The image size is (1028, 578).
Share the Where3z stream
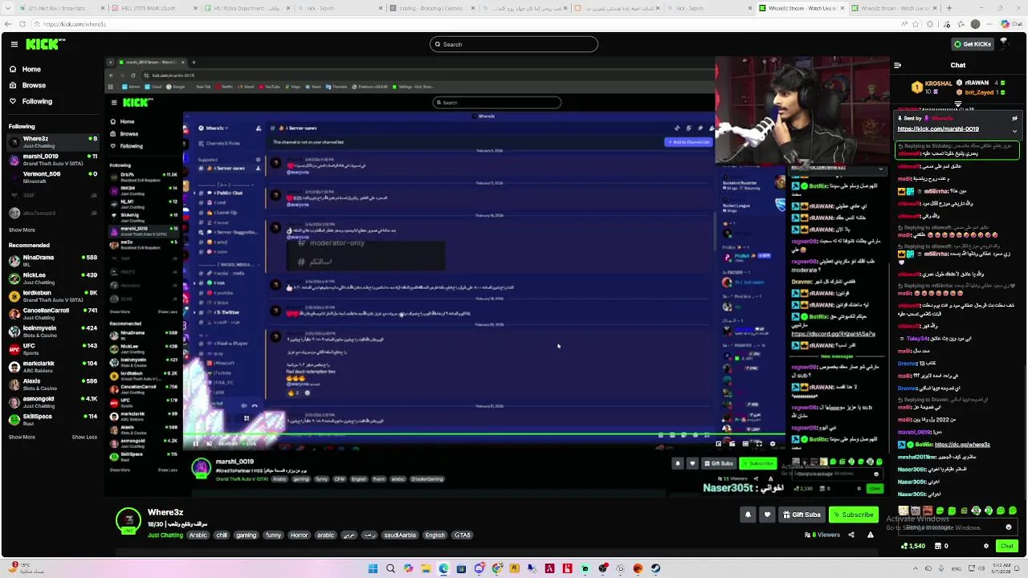coord(851,535)
